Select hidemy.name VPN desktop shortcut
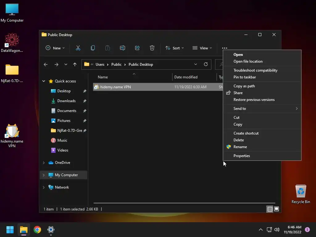 12,136
